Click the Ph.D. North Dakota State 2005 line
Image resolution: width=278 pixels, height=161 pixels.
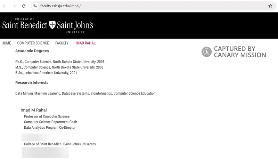(x=60, y=62)
